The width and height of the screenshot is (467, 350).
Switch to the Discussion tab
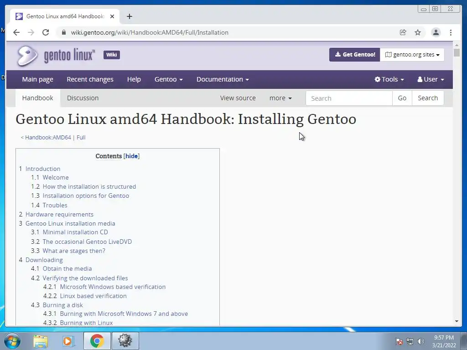tap(83, 98)
